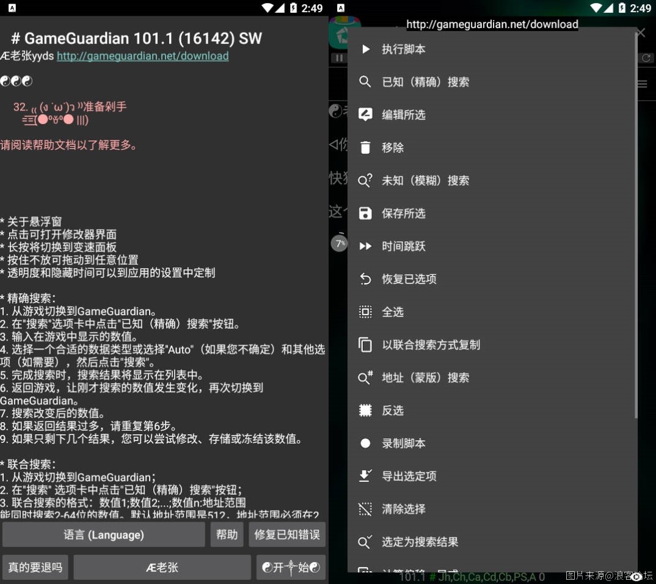
Task: Choose 已知（精确）搜索 from the menu
Action: coord(492,82)
